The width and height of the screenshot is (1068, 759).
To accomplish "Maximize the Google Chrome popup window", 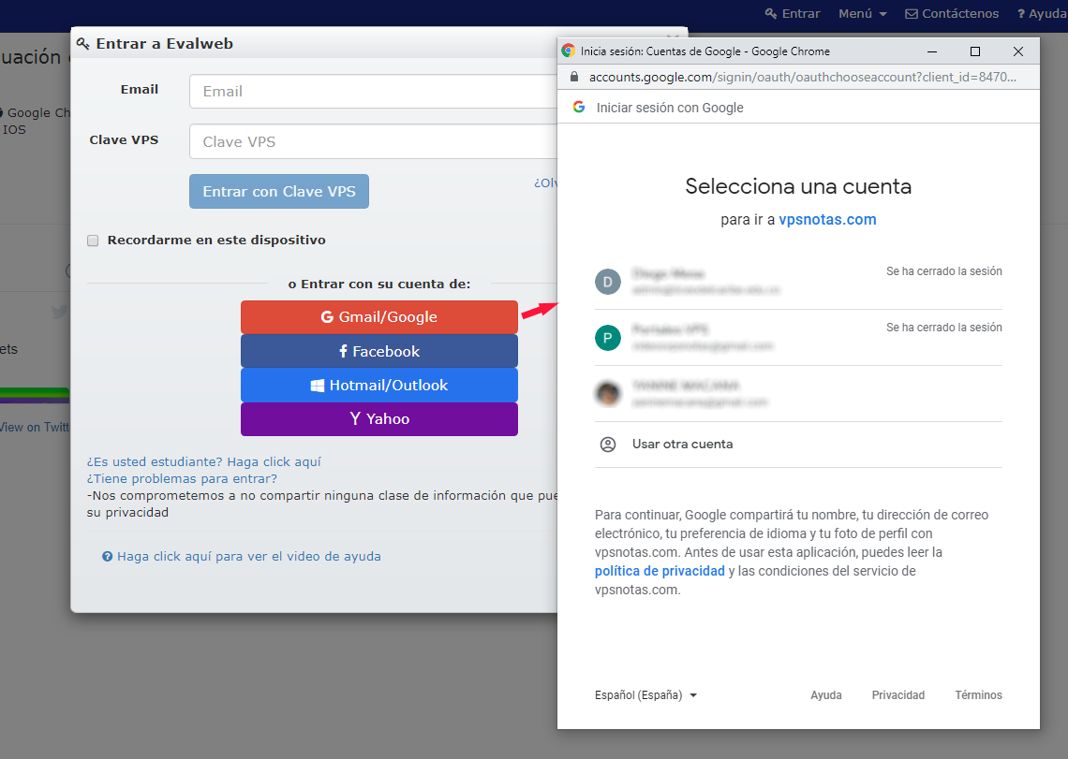I will [974, 51].
